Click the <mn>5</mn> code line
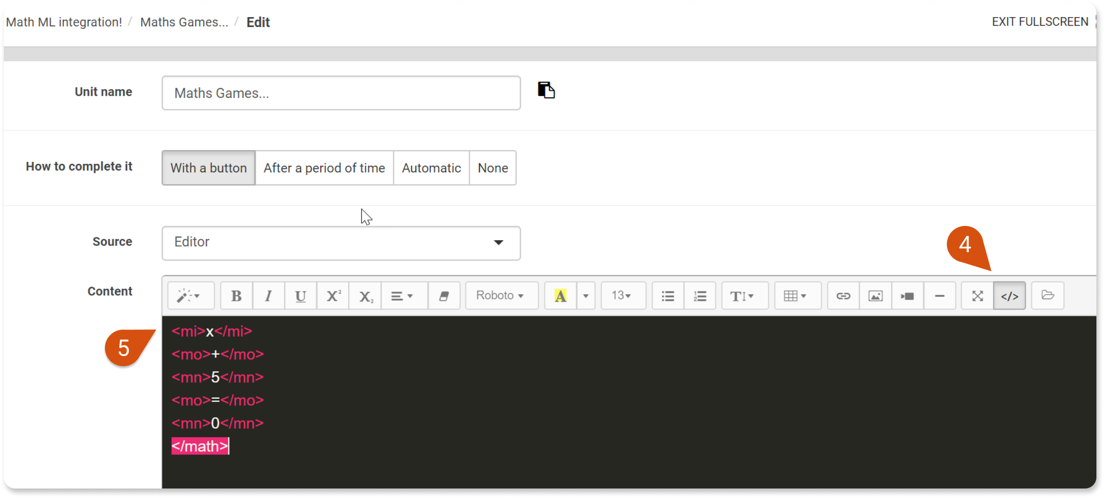This screenshot has width=1104, height=498. [x=218, y=377]
